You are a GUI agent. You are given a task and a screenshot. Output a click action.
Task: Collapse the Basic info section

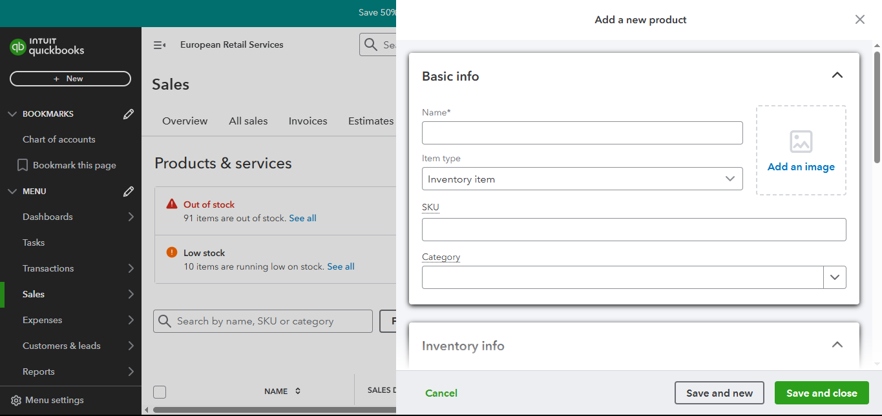pyautogui.click(x=837, y=75)
